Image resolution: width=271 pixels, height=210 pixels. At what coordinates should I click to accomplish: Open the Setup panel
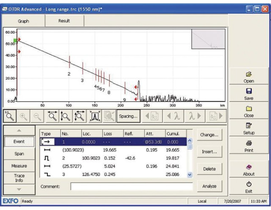point(248,128)
